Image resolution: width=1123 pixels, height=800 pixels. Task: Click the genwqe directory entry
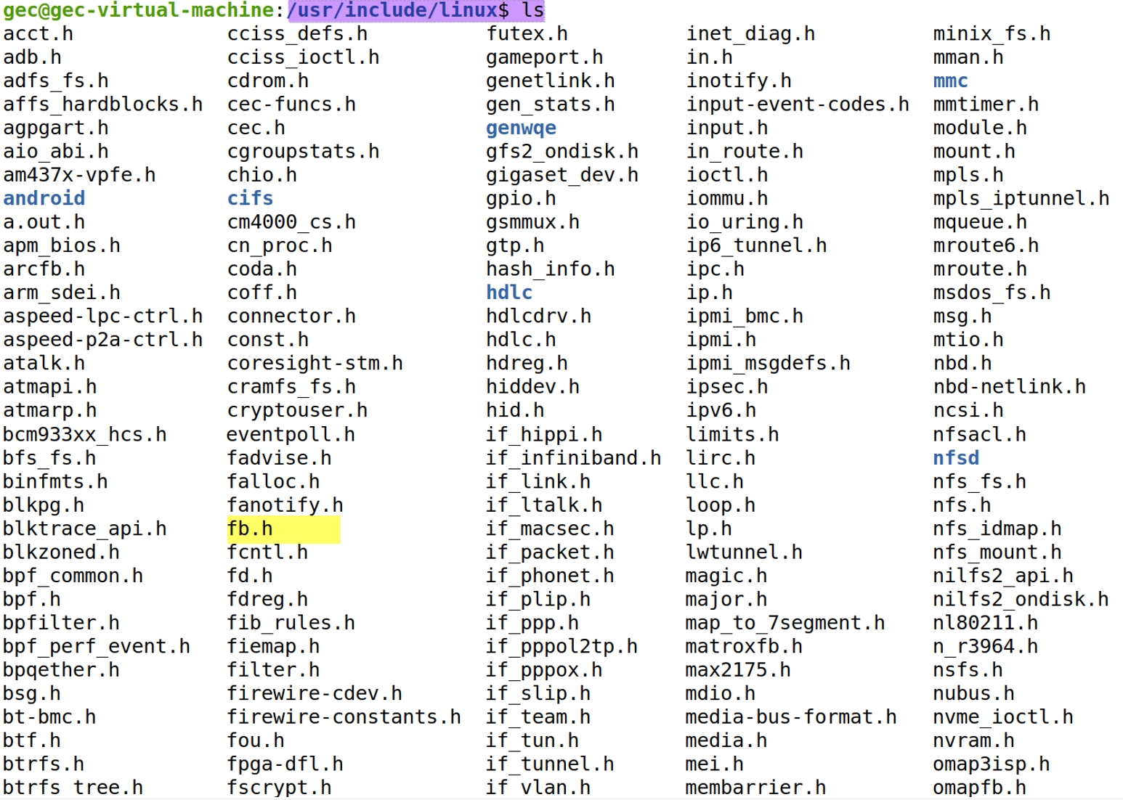coord(522,128)
